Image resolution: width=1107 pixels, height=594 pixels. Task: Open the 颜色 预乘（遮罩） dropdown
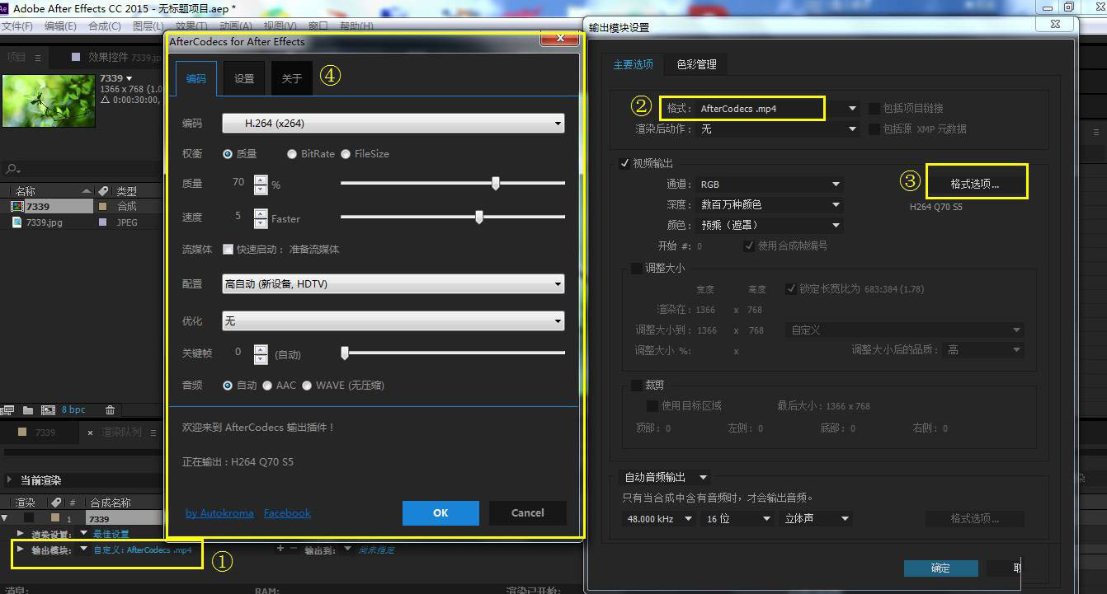(x=770, y=225)
